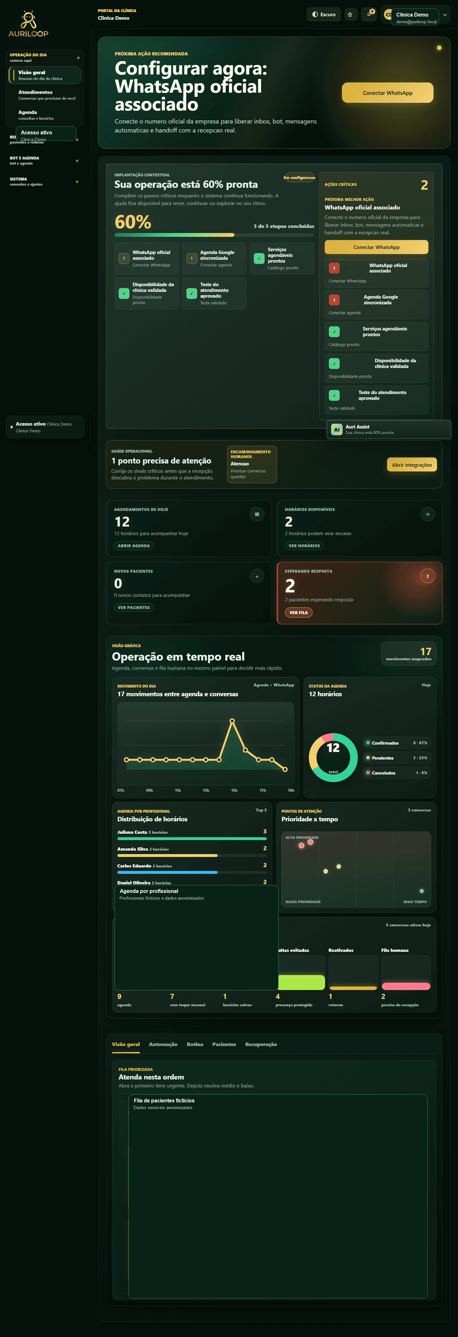Click the yellow Conectar WhatsApp hero button

(387, 93)
